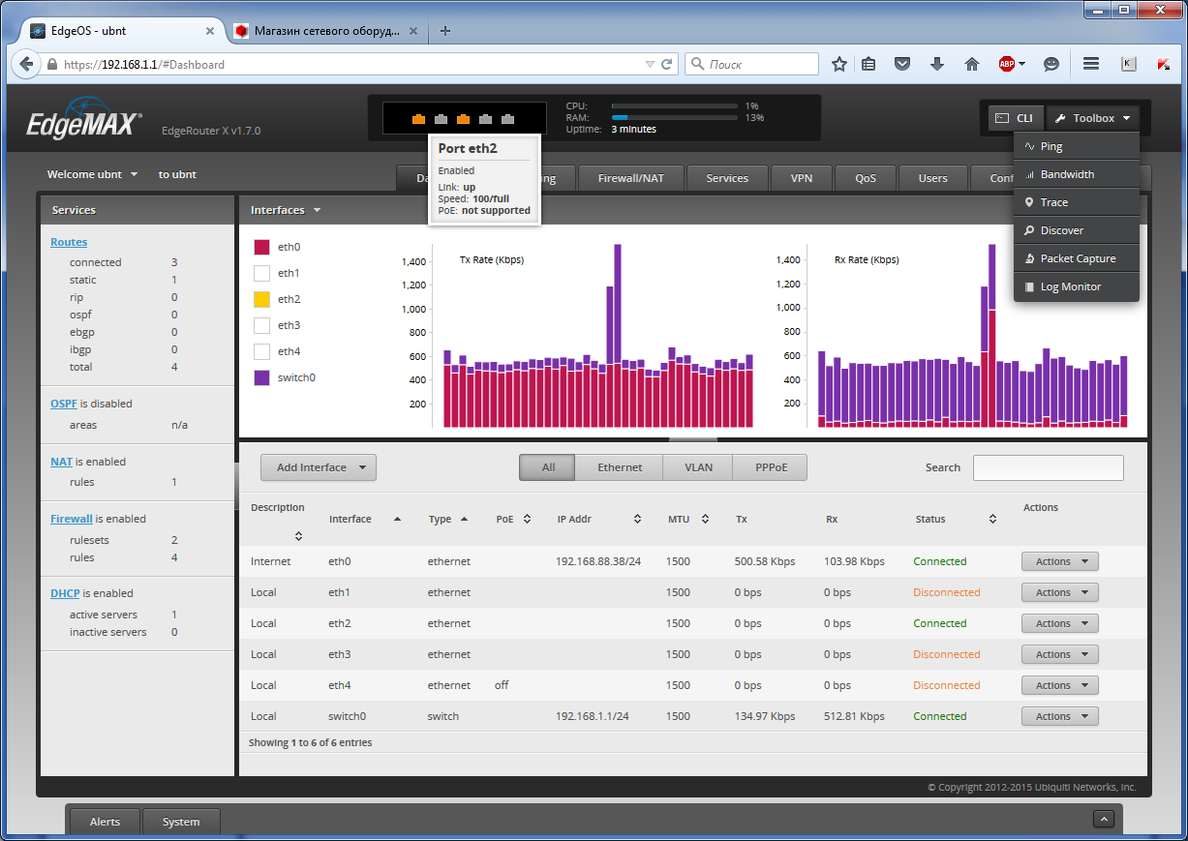Open the Actions dropdown for switch0

click(1059, 716)
